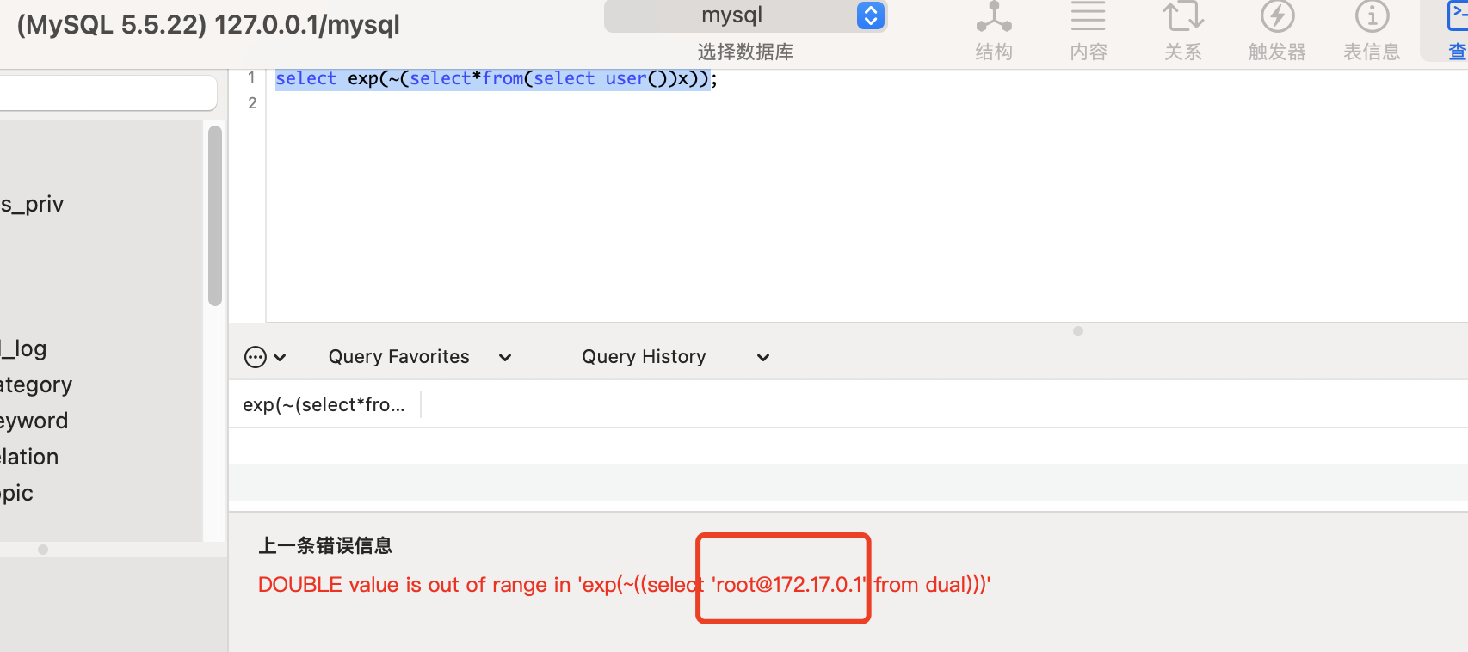1468x652 pixels.
Task: Click in the SQL query editor
Action: (x=867, y=196)
